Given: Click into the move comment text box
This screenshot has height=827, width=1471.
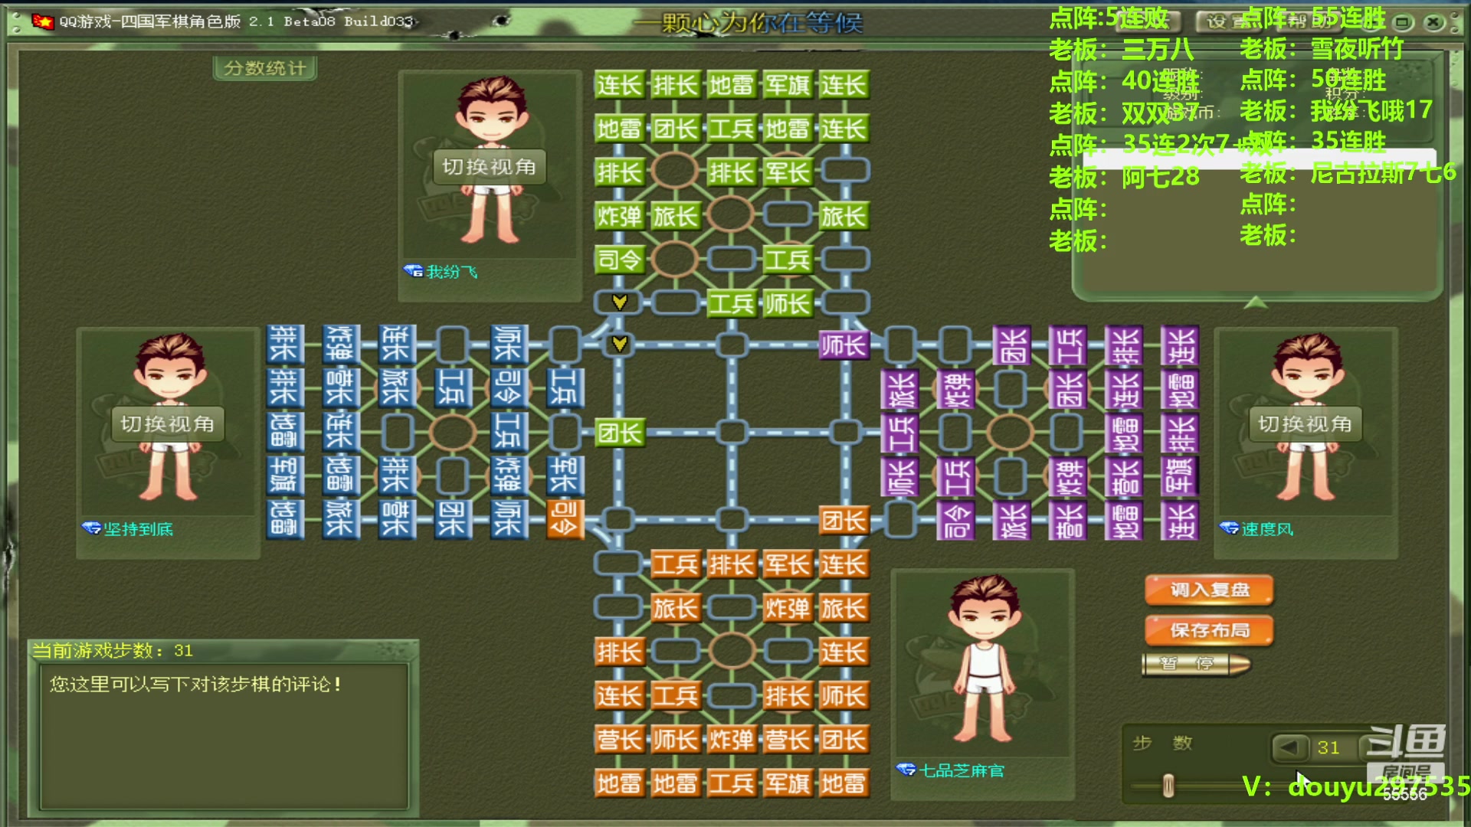Looking at the screenshot, I should click(x=224, y=737).
